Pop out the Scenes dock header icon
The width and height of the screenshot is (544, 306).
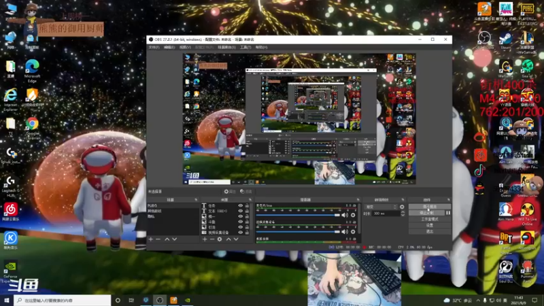[196, 200]
